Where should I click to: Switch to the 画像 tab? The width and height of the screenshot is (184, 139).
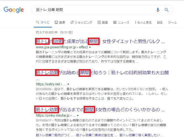pyautogui.click(x=60, y=22)
